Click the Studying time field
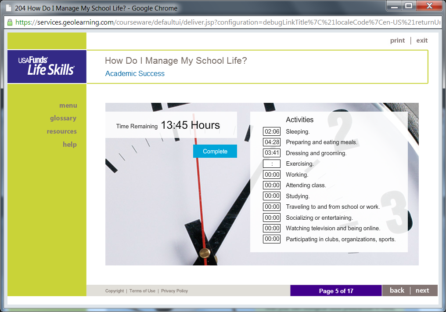The image size is (446, 312). (272, 196)
